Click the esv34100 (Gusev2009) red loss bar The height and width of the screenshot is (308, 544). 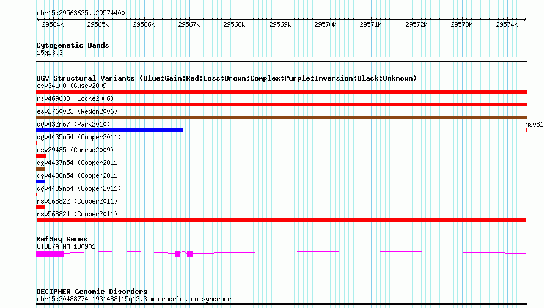pyautogui.click(x=281, y=92)
